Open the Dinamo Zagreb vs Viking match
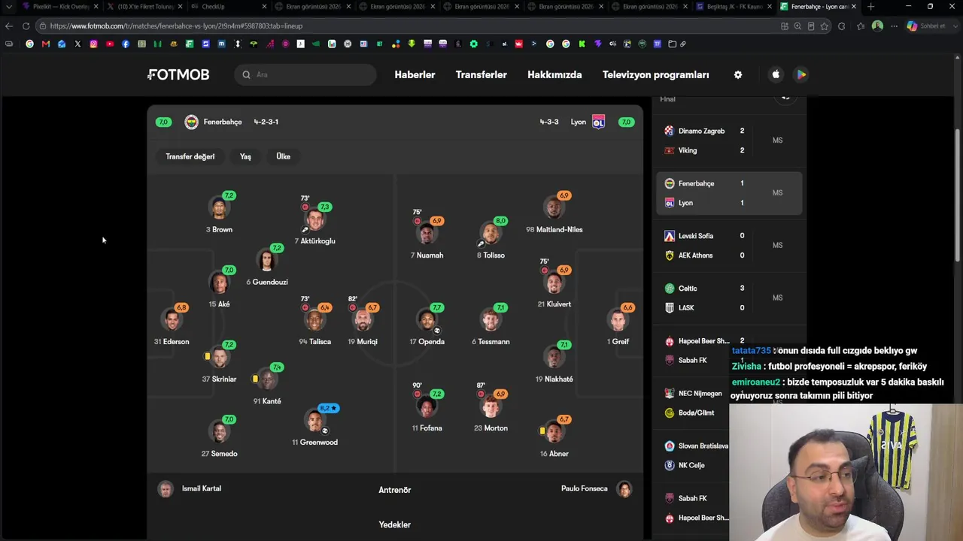Image resolution: width=963 pixels, height=541 pixels. (729, 141)
